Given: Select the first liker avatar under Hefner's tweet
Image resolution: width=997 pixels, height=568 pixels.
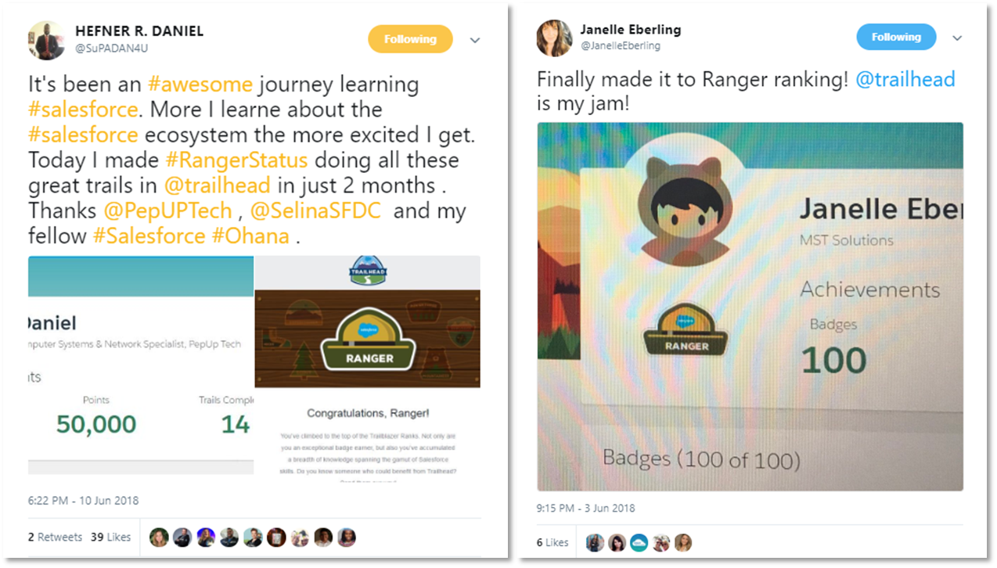Looking at the screenshot, I should (159, 537).
